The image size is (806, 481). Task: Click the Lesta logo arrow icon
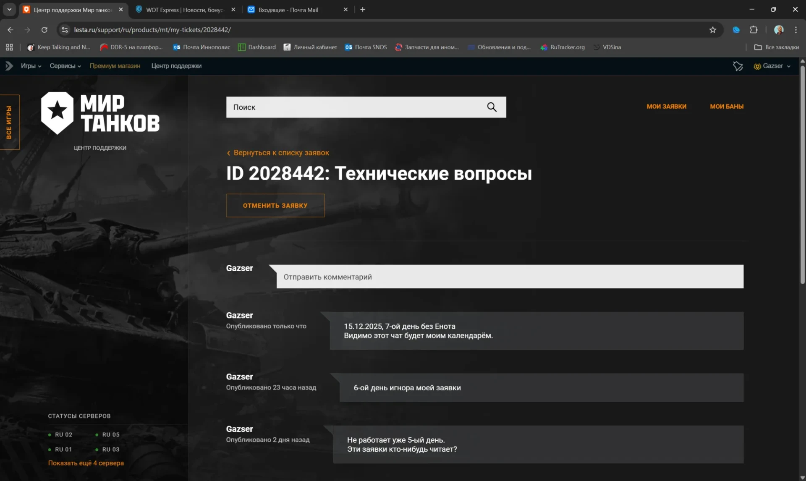9,66
